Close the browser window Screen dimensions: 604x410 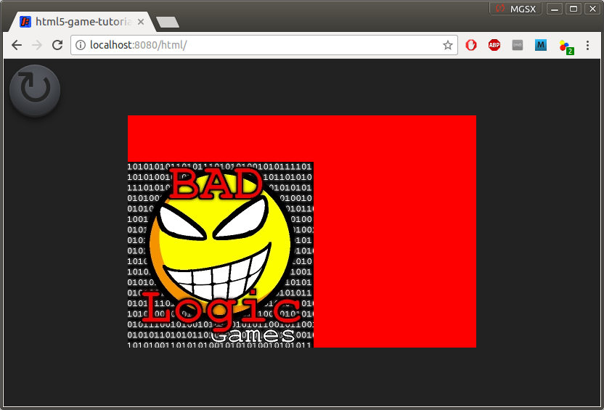tap(592, 9)
